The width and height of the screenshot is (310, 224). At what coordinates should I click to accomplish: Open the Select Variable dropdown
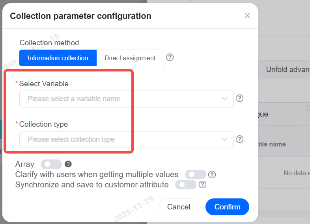(x=118, y=99)
